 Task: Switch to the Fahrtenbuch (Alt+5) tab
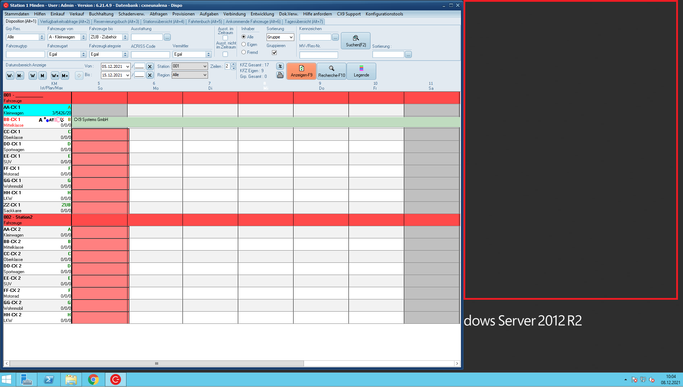click(x=205, y=22)
